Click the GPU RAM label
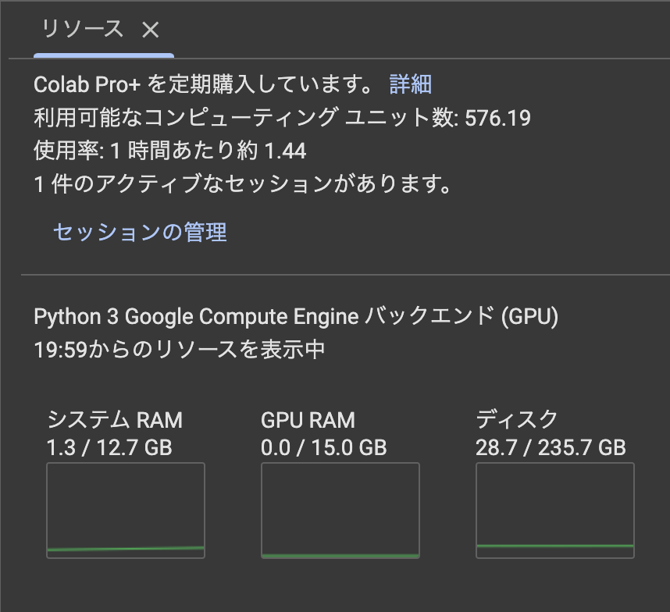 tap(308, 420)
